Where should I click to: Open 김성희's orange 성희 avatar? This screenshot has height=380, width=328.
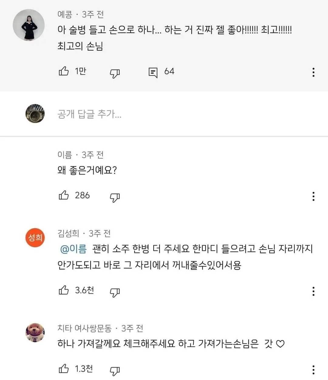click(x=35, y=237)
